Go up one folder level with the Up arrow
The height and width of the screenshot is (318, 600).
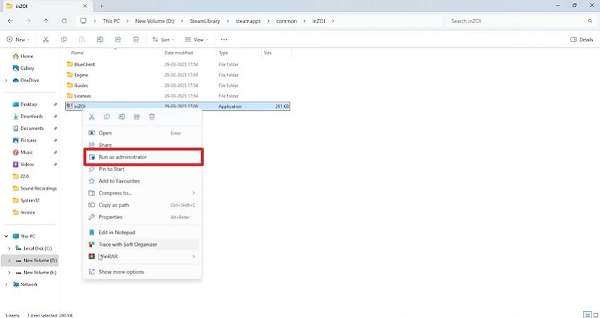(46, 21)
